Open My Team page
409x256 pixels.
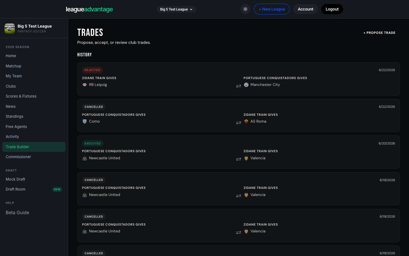(x=34, y=76)
